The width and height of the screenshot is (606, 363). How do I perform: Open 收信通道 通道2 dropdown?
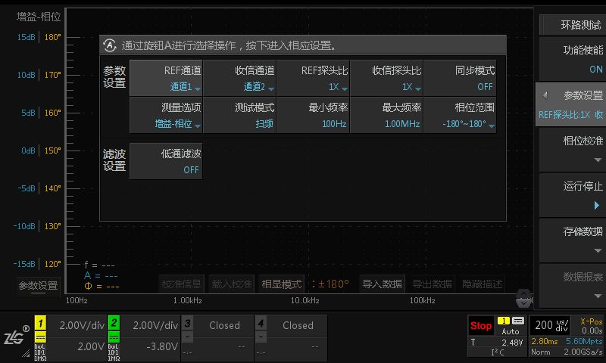point(239,78)
